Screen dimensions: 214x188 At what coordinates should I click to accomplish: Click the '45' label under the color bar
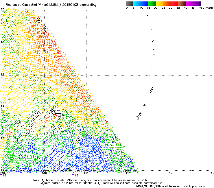click(x=193, y=8)
